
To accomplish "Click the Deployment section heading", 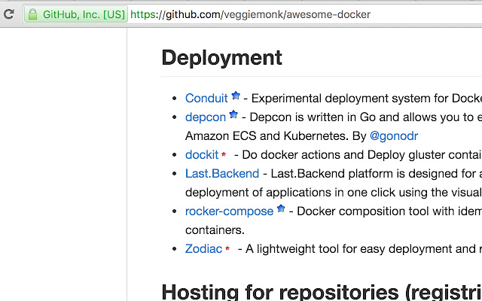I will (221, 57).
